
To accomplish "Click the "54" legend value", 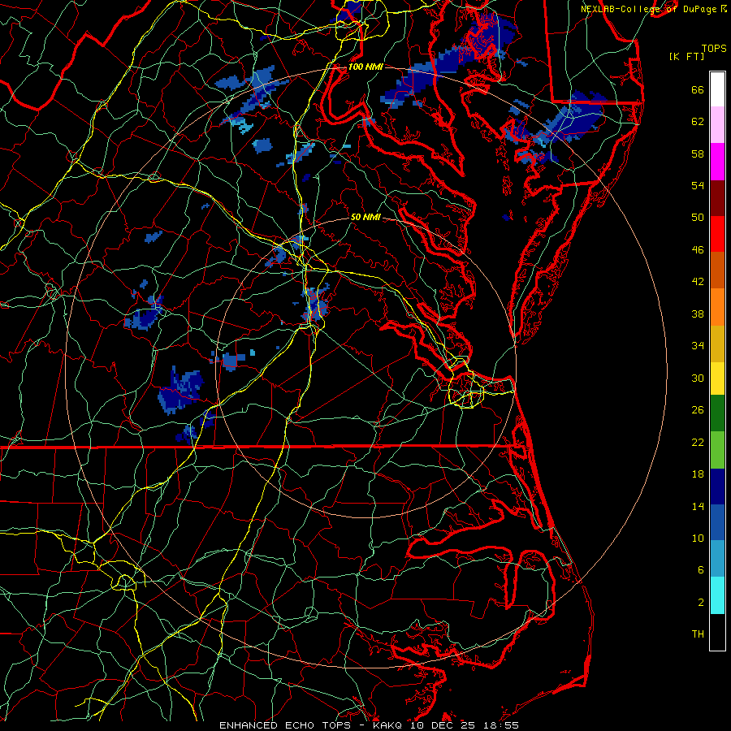I will pyautogui.click(x=698, y=185).
